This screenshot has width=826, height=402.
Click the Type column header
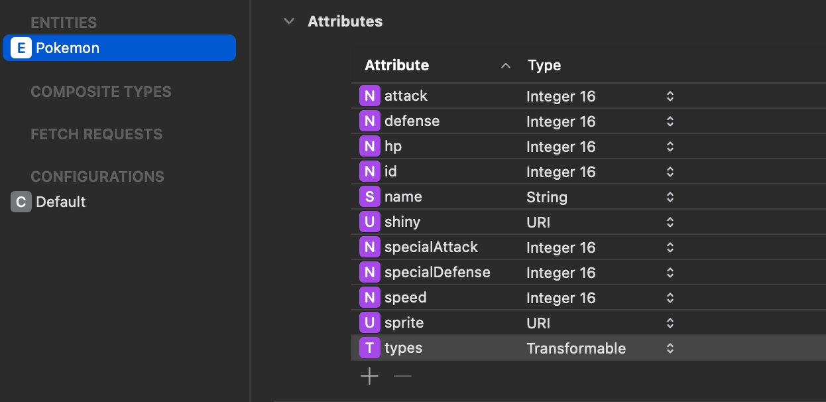click(544, 66)
